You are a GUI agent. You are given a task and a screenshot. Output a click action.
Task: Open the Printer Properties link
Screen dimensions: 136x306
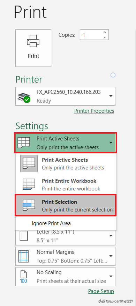point(94,111)
